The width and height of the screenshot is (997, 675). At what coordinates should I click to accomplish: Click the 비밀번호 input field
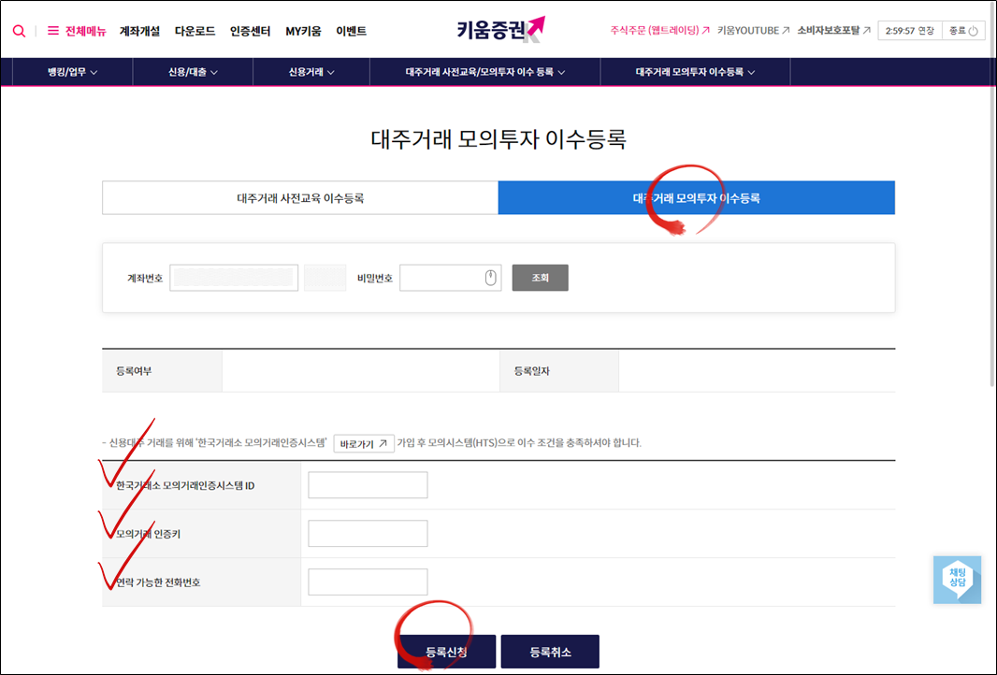450,278
